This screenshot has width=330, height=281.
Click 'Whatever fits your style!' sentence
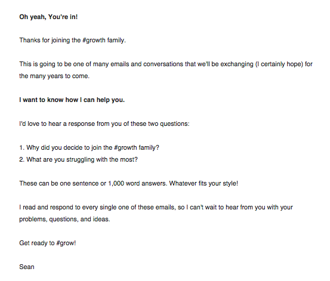point(203,183)
